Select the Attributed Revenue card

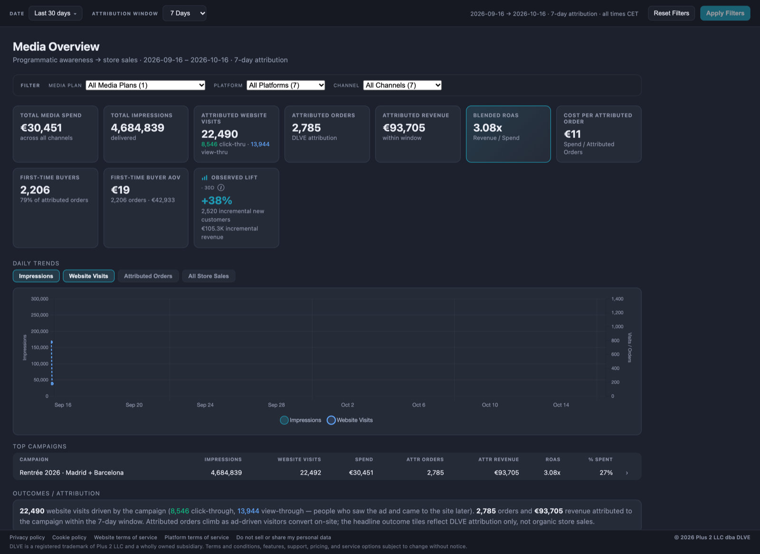click(418, 134)
